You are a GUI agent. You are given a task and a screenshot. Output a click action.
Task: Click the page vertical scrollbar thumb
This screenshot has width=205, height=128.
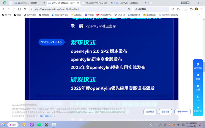click(204, 66)
